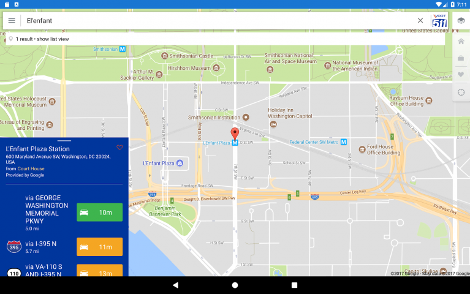The width and height of the screenshot is (470, 294).
Task: Select the 11m route via I-395 N
Action: coord(99,247)
